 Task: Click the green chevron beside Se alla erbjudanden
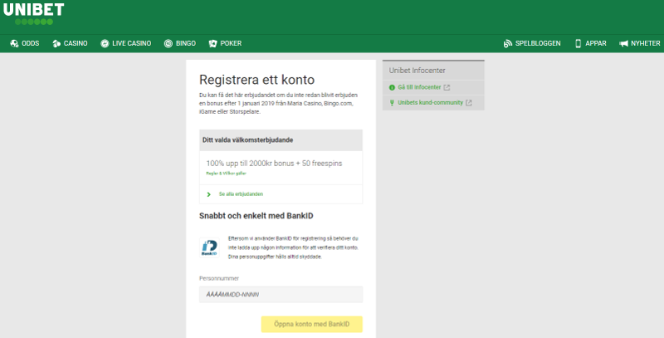pyautogui.click(x=209, y=194)
